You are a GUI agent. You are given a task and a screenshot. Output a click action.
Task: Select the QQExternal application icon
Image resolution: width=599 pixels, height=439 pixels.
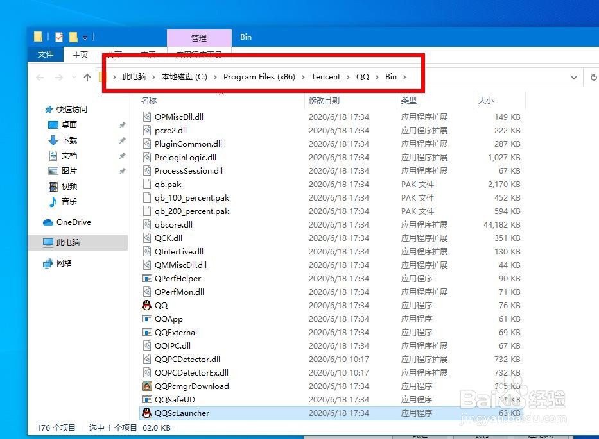(x=146, y=332)
